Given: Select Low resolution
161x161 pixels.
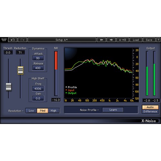Looking at the screenshot, I should [31, 111].
